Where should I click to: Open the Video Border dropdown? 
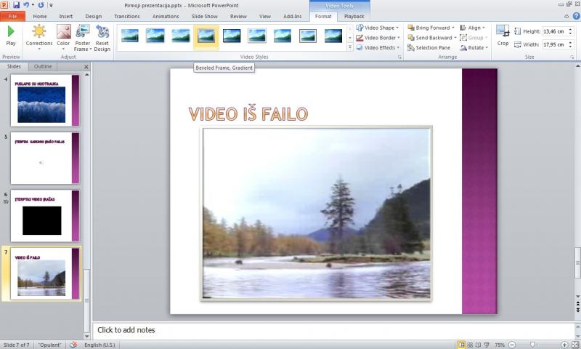(378, 38)
